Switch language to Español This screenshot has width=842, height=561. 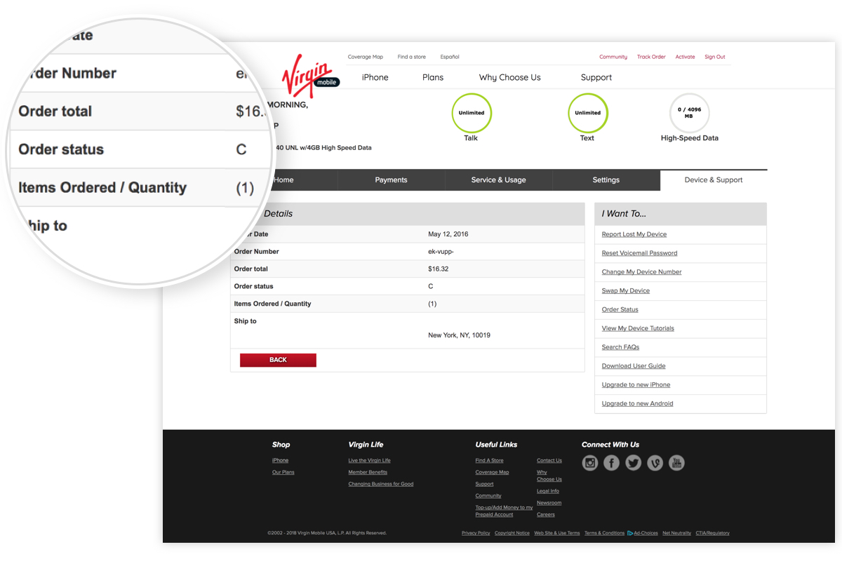450,57
